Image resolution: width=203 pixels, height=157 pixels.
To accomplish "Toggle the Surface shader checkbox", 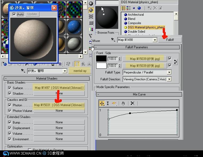I will pos(9,88).
